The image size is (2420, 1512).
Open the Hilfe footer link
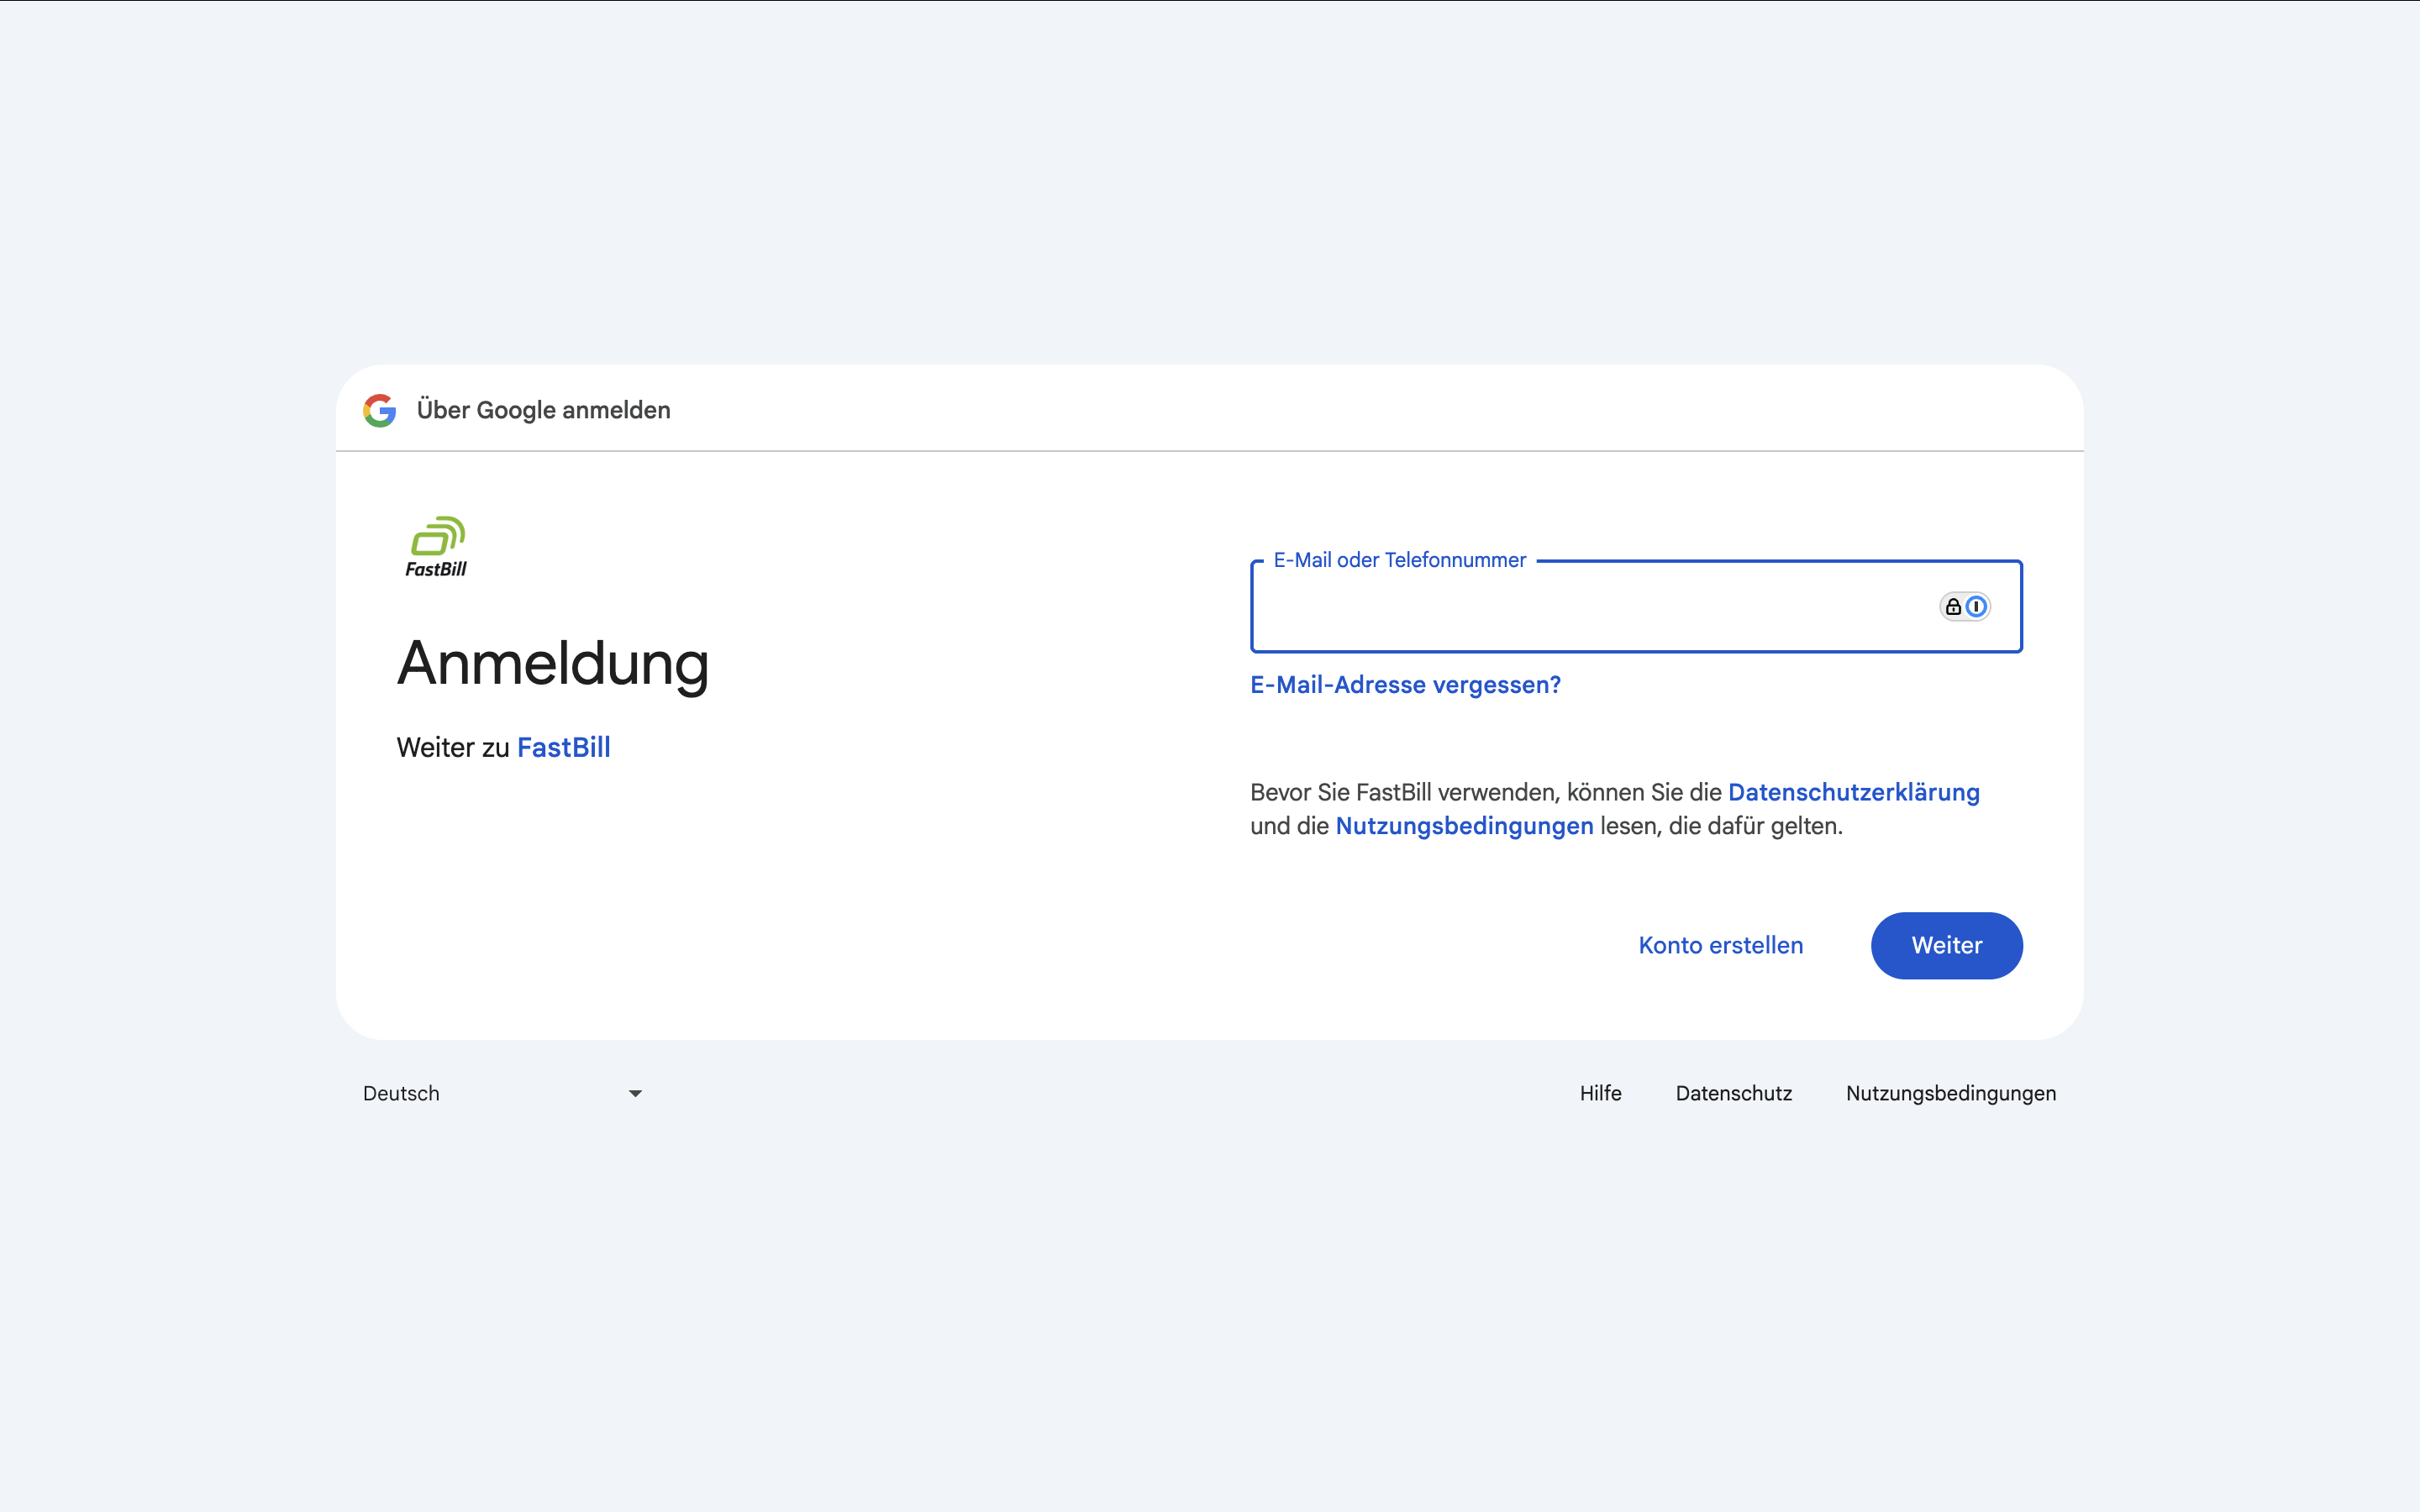pyautogui.click(x=1600, y=1093)
